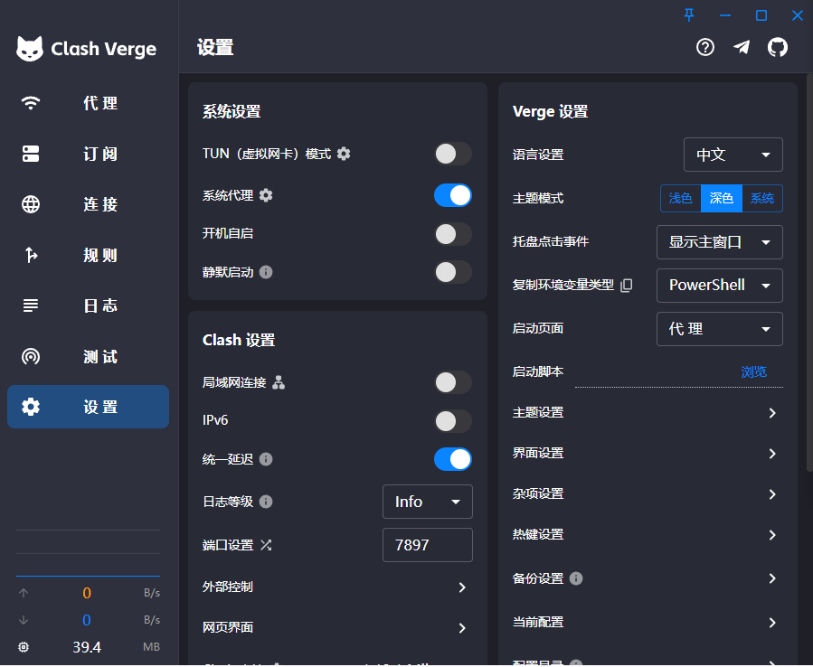Open 日志等级 dropdown showing Info
The width and height of the screenshot is (813, 667).
tap(428, 503)
